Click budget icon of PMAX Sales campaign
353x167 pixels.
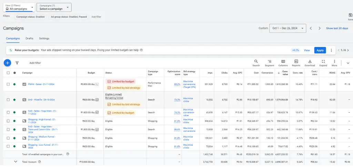pos(97,85)
